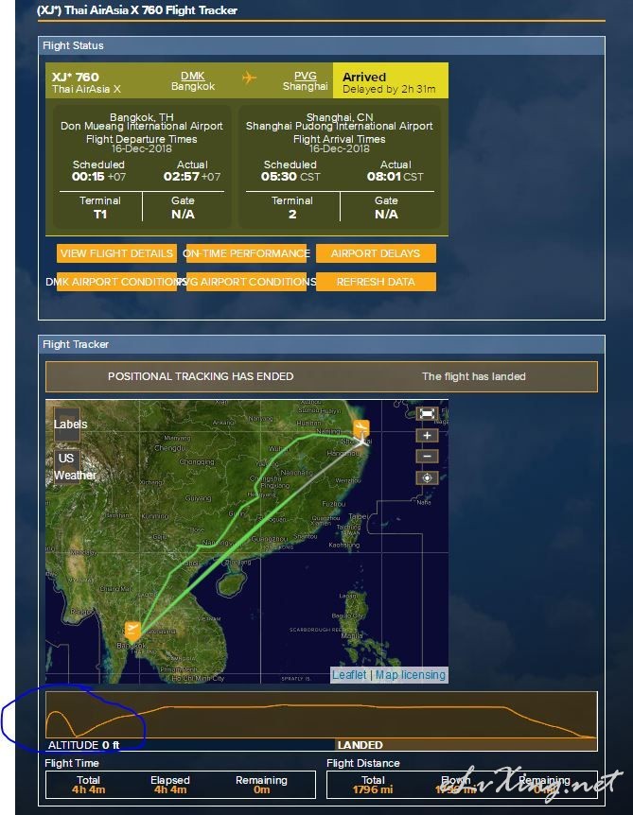Image resolution: width=633 pixels, height=815 pixels.
Task: Click the 'Arrived' status label
Action: click(x=364, y=77)
